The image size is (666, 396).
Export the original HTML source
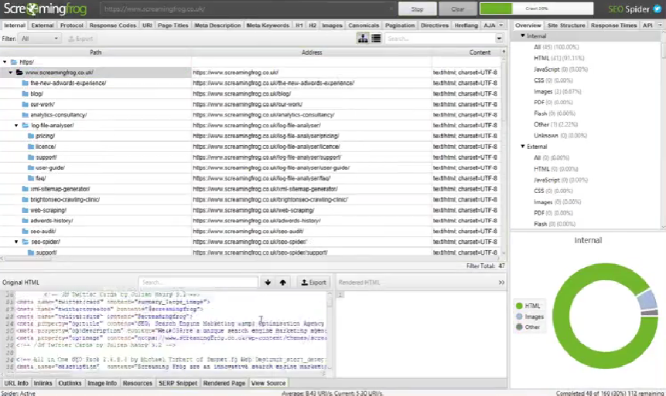(313, 283)
